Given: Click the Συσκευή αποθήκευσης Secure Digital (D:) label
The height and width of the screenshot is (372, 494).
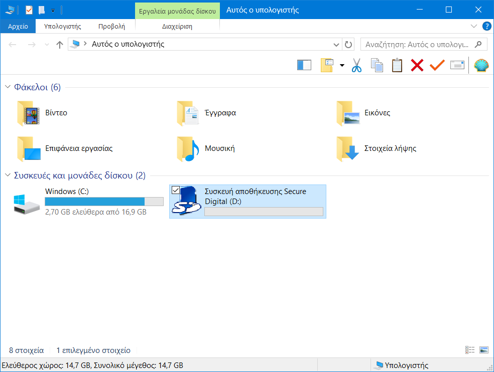Looking at the screenshot, I should click(x=255, y=197).
